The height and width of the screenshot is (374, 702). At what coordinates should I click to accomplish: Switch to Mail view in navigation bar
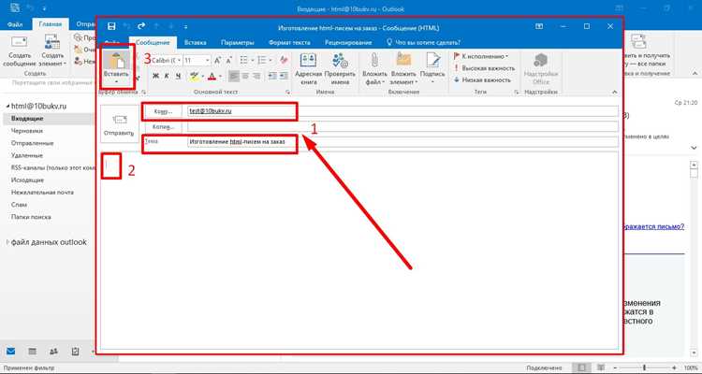coord(10,352)
